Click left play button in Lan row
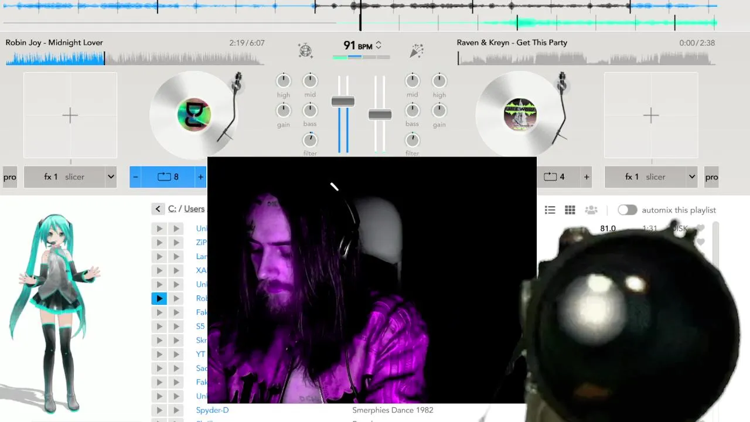Screen dimensions: 750x422 (x=159, y=256)
